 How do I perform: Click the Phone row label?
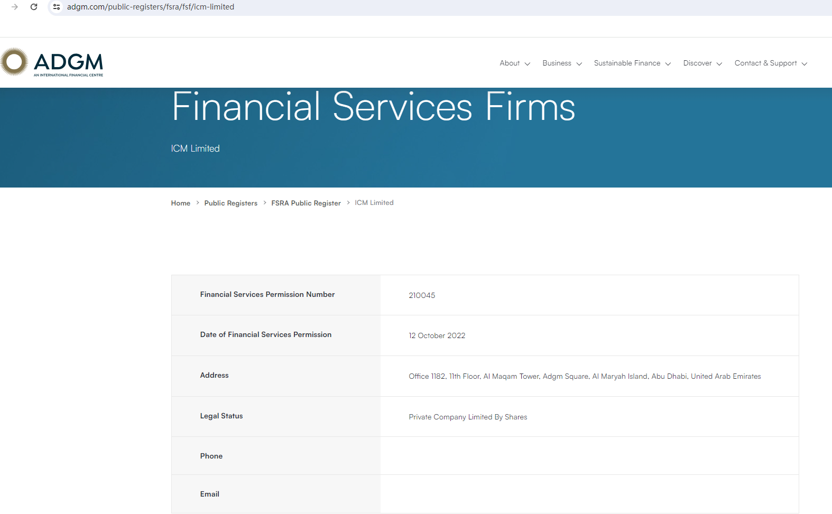pyautogui.click(x=211, y=456)
